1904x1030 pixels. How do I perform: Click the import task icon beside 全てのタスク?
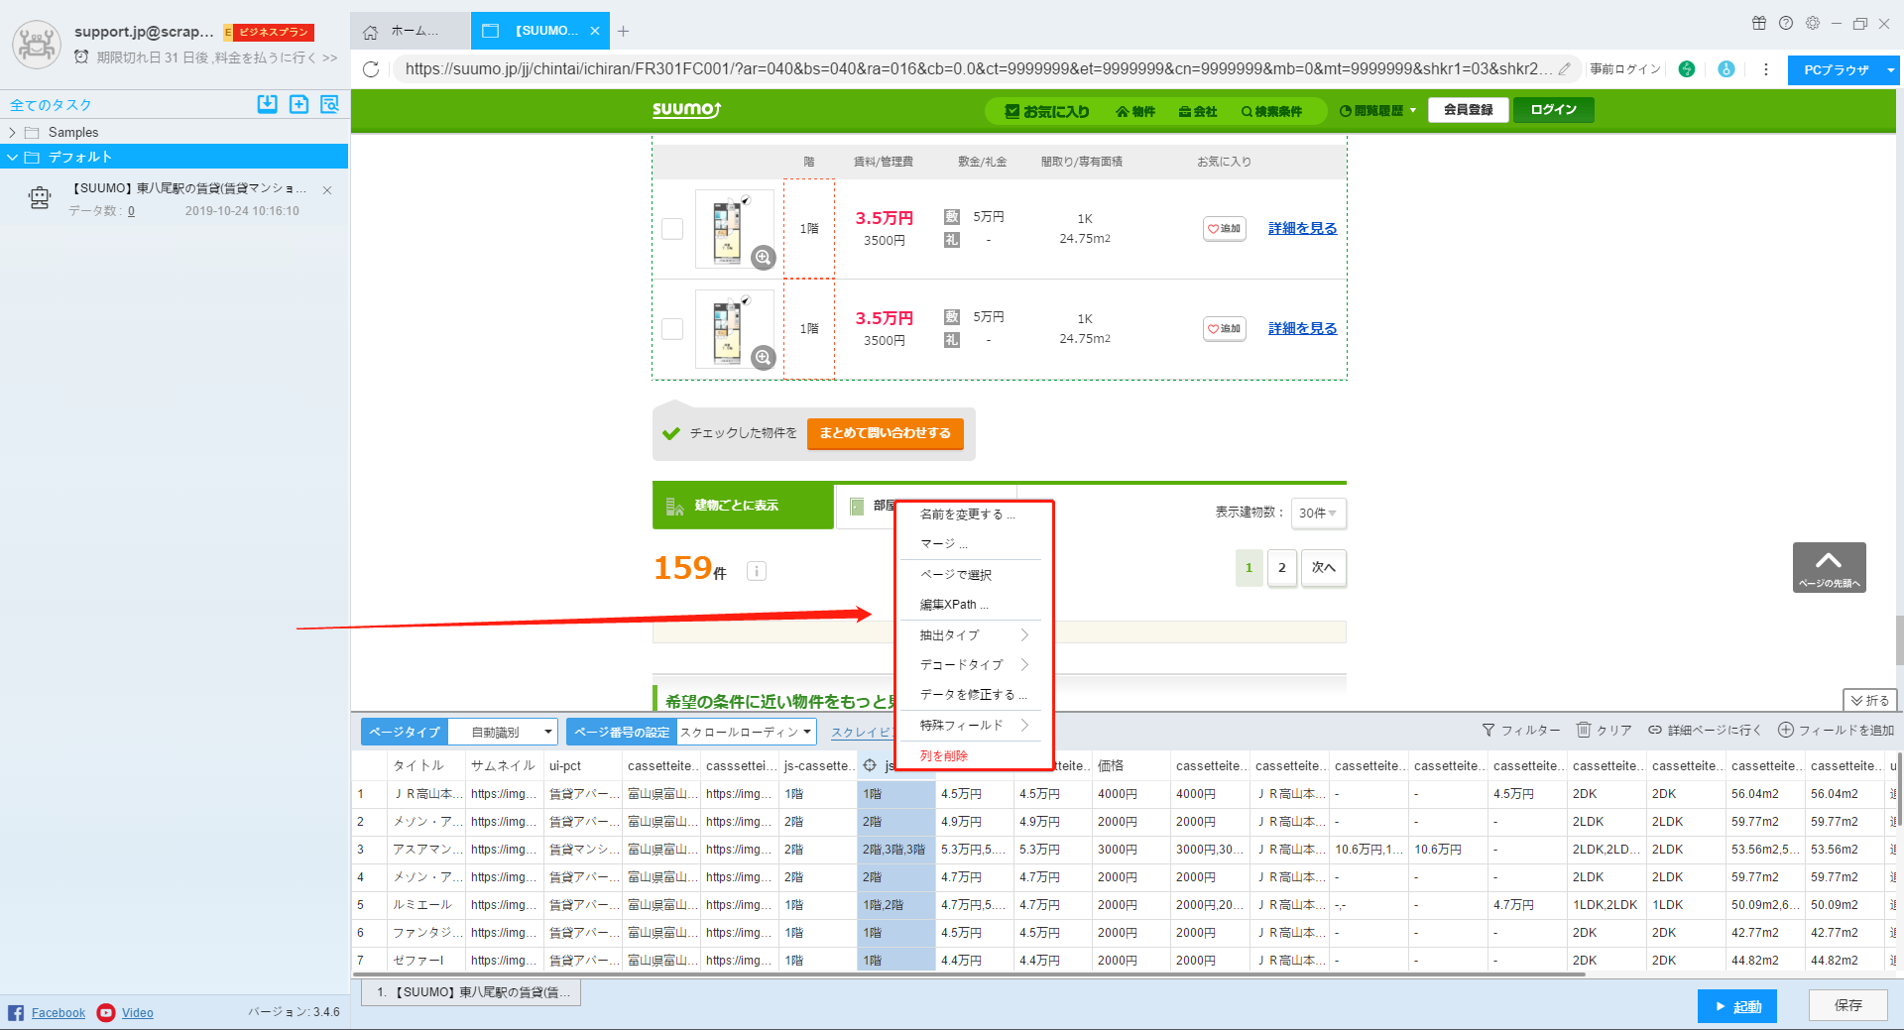point(267,104)
